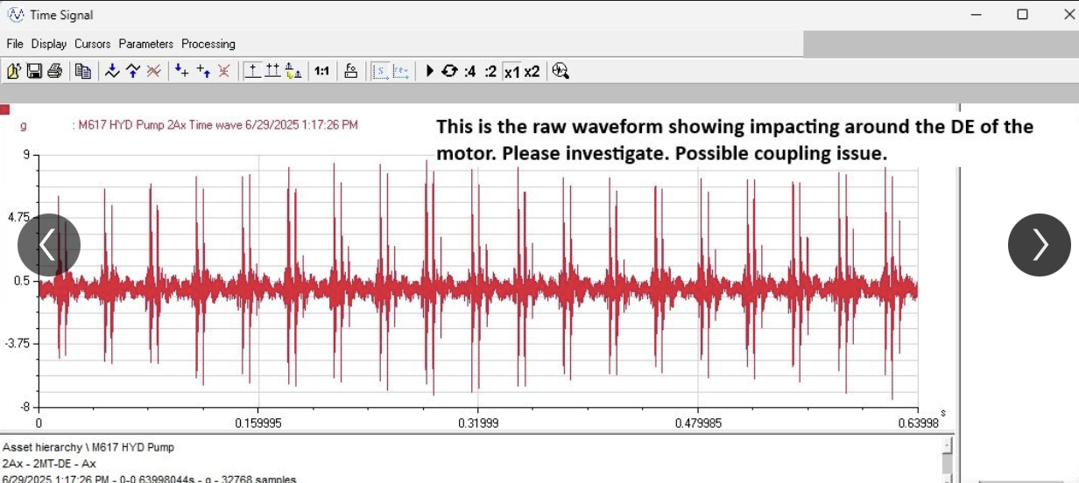1079x483 pixels.
Task: Click the 0.31999 x-axis label
Action: click(x=478, y=423)
